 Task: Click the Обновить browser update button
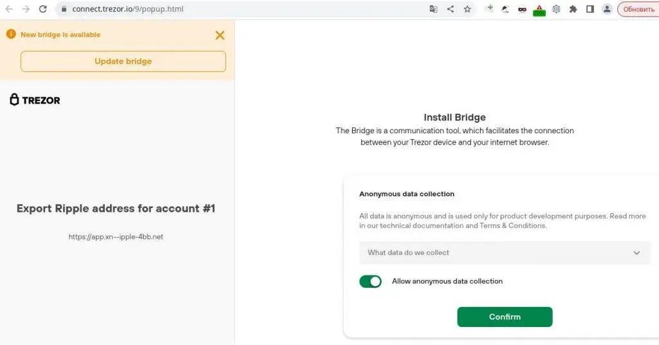click(638, 9)
